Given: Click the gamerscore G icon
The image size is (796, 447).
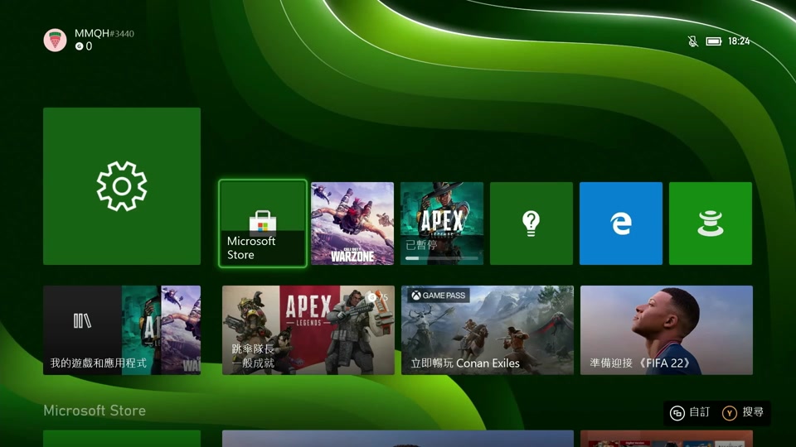Looking at the screenshot, I should (x=79, y=46).
